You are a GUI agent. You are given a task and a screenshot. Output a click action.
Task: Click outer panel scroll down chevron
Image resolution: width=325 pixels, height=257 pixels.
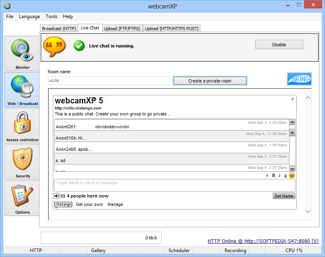(x=308, y=211)
